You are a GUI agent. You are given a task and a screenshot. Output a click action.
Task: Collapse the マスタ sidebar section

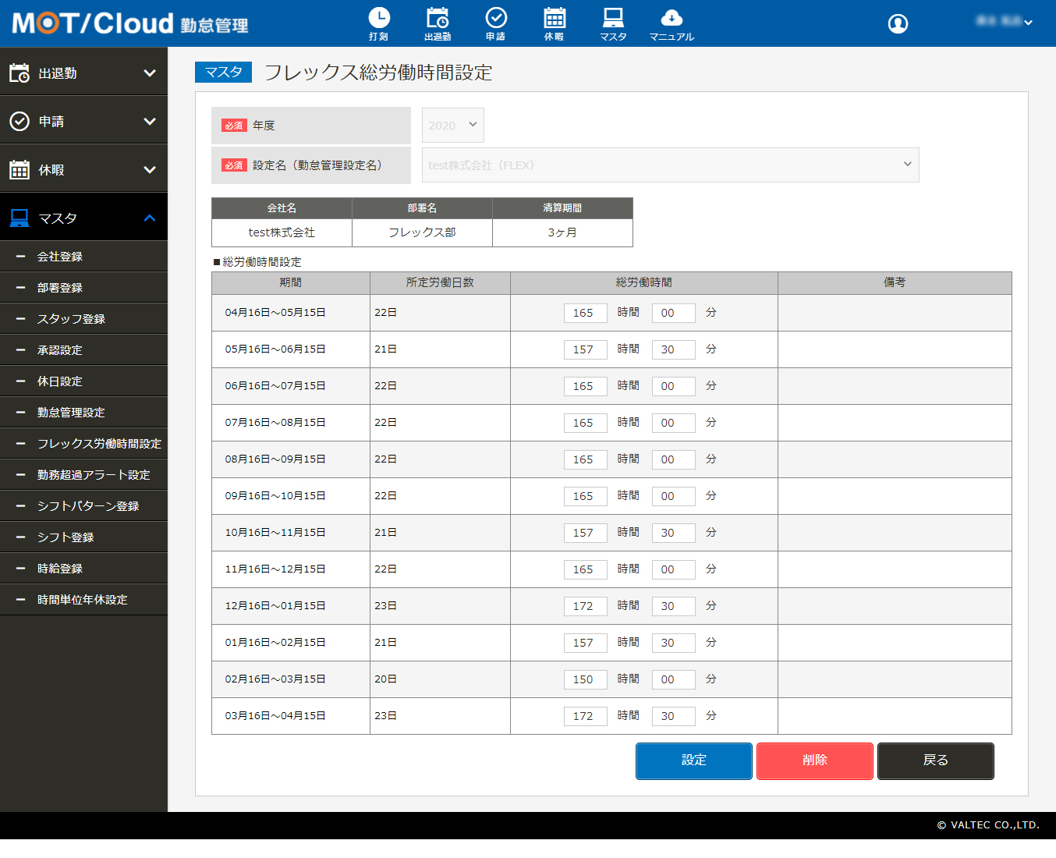[x=83, y=218]
